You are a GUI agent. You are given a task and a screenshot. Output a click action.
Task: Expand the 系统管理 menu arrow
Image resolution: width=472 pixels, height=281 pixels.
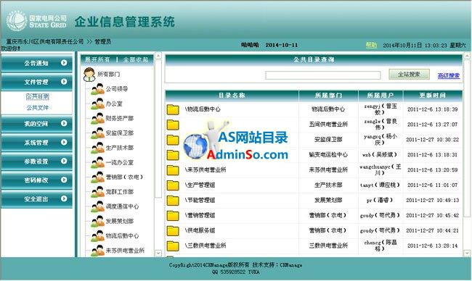64,142
